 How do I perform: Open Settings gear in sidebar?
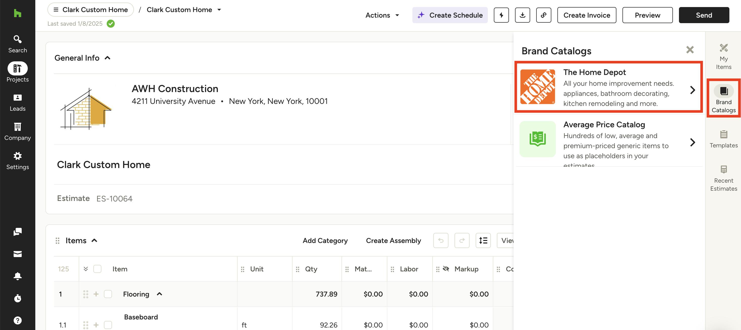(x=18, y=161)
